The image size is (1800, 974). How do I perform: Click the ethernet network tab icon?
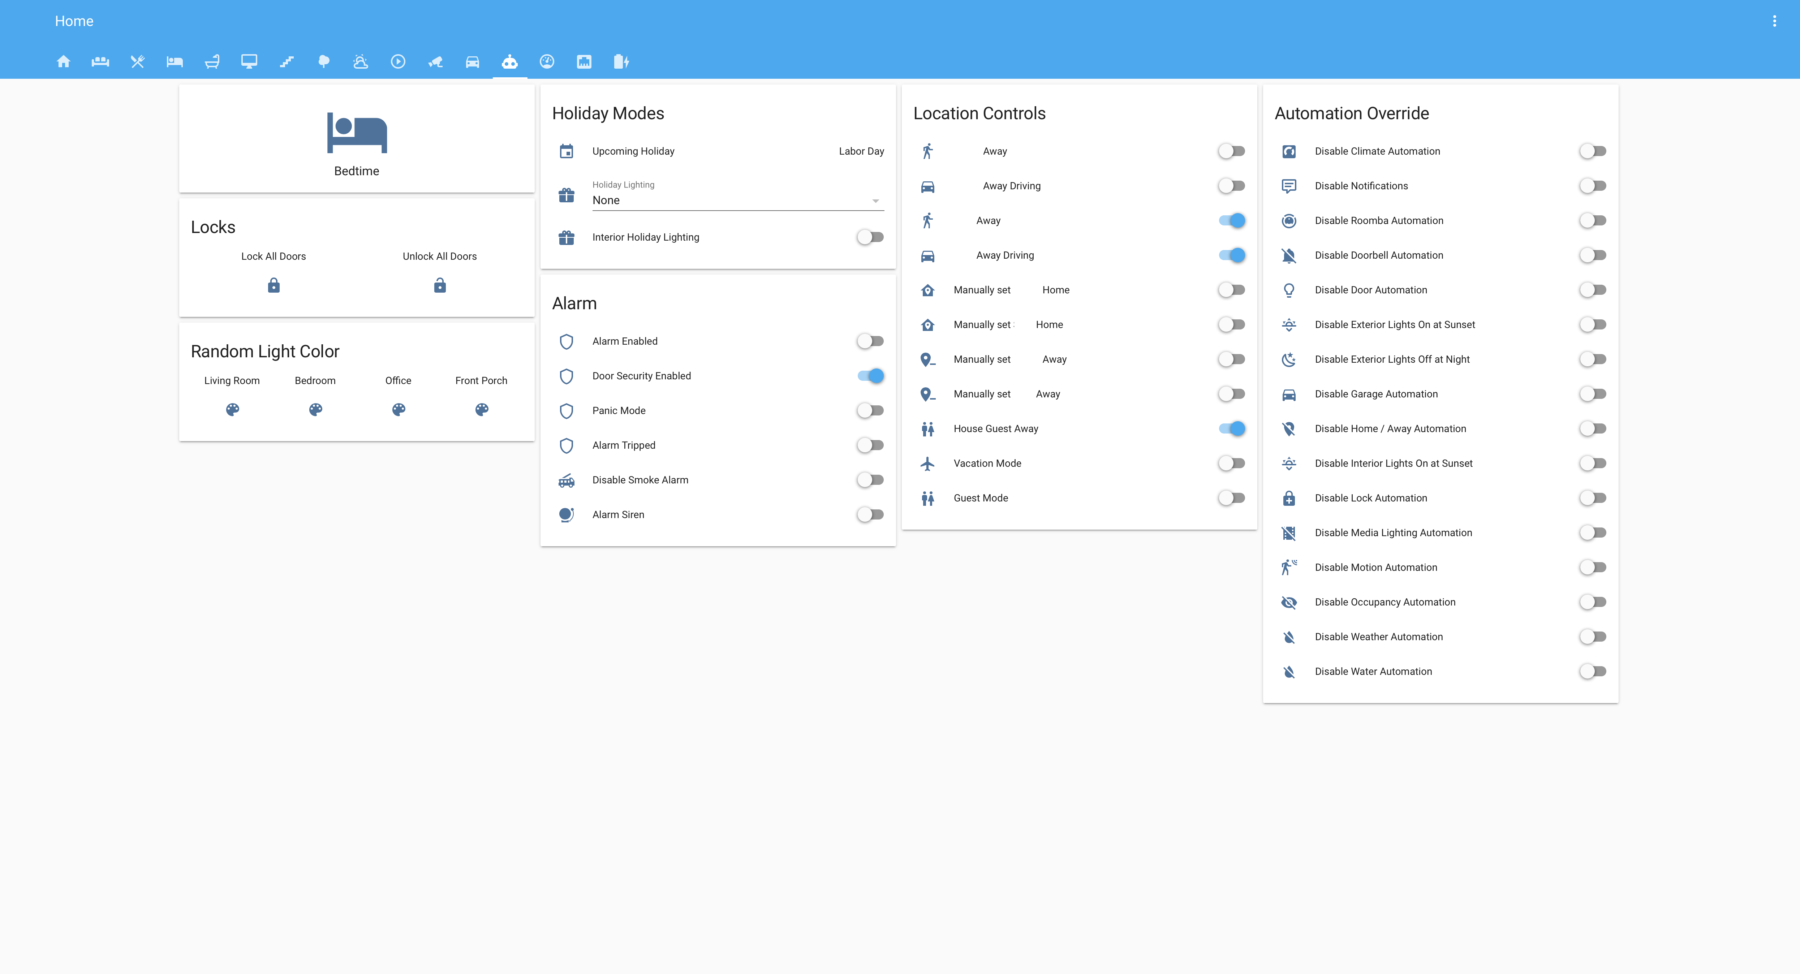(x=584, y=61)
